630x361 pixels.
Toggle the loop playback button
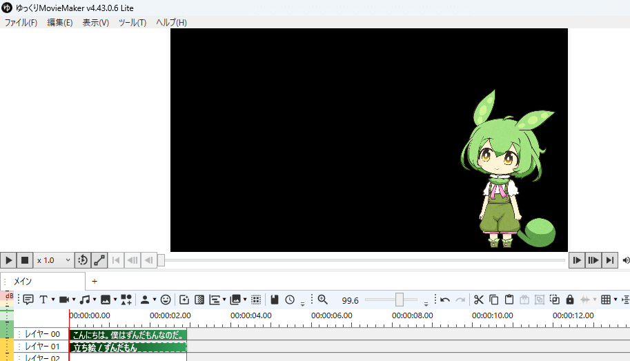click(83, 260)
